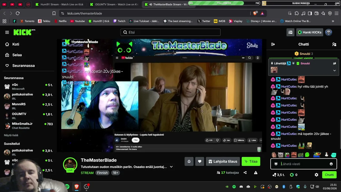This screenshot has height=192, width=341.
Task: Reload the current page
Action: click(18, 13)
